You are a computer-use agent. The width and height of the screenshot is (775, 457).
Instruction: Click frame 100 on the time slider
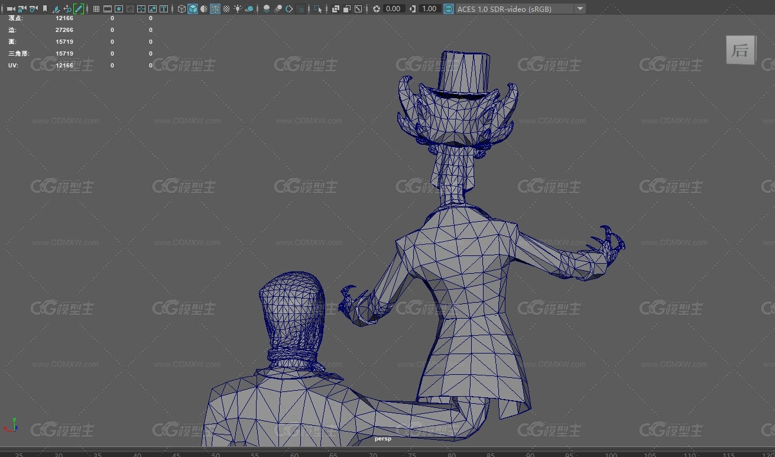tap(611, 454)
